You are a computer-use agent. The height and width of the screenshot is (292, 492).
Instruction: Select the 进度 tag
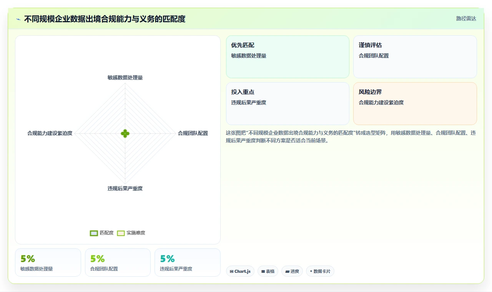click(292, 271)
